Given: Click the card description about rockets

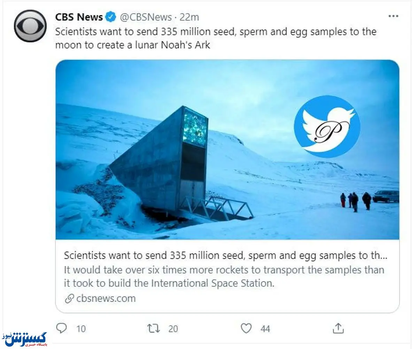Looking at the screenshot, I should 224,276.
